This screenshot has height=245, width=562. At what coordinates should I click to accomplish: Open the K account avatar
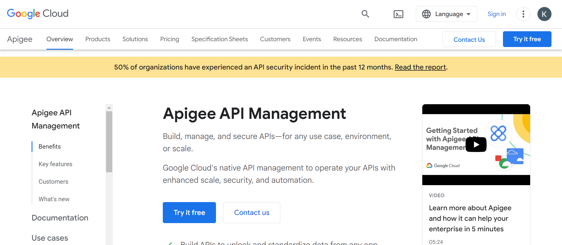[x=544, y=14]
